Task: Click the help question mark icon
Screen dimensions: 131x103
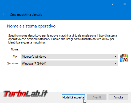Action: [x=113, y=4]
